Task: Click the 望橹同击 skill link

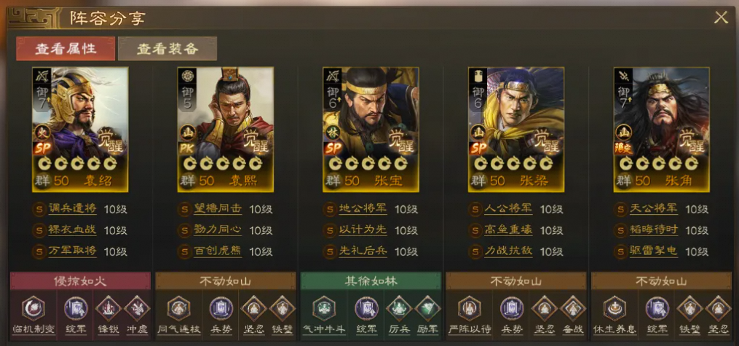Action: click(x=218, y=209)
